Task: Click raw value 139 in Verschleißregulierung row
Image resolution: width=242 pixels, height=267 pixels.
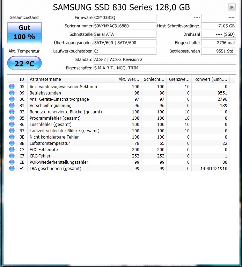Action: click(x=223, y=106)
